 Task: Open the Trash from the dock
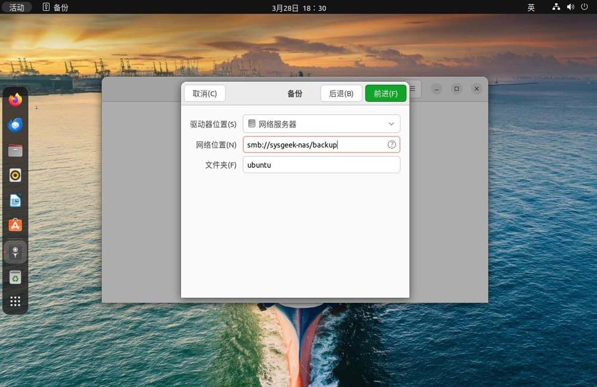16,277
